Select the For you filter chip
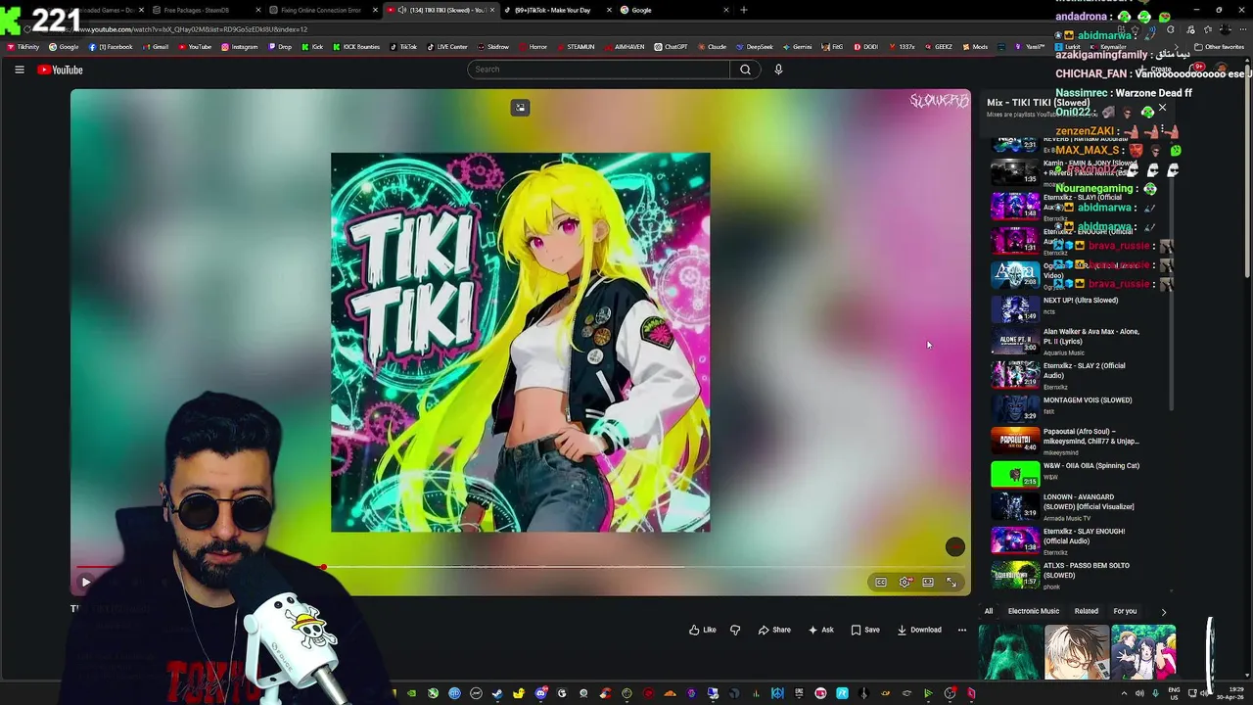This screenshot has height=705, width=1253. 1125,611
